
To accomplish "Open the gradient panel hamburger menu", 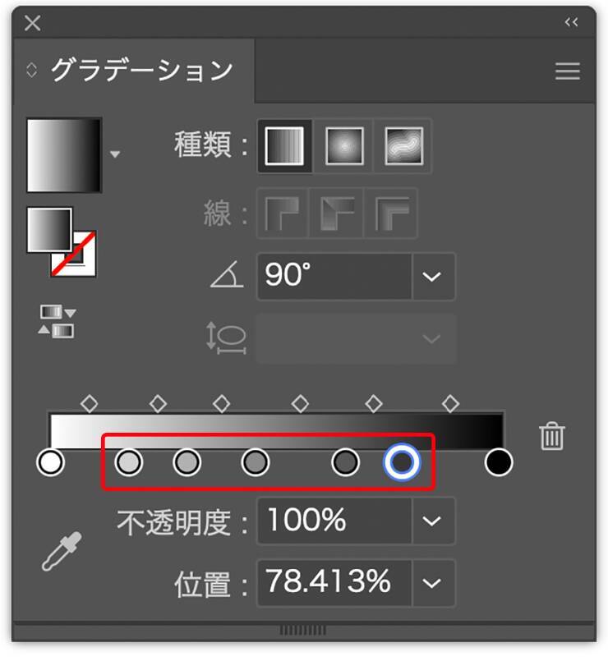I will click(x=567, y=71).
